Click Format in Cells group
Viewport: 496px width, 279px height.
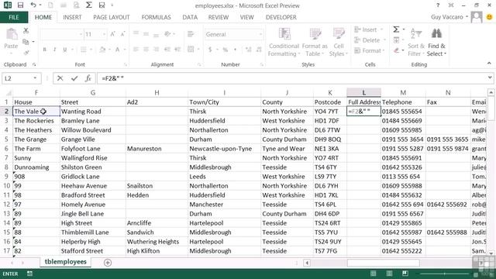[x=369, y=50]
